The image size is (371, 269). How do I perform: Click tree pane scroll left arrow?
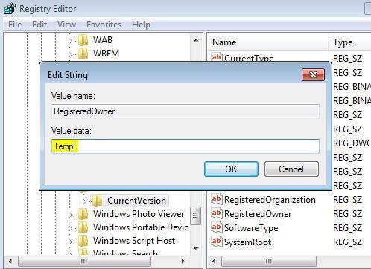pos(10,261)
